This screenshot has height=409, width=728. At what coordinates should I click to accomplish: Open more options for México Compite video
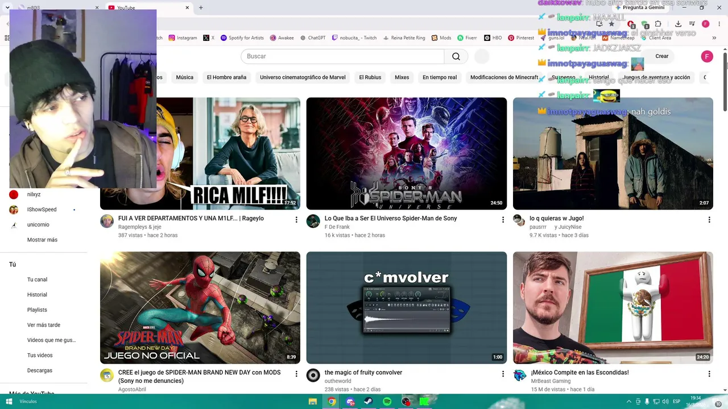click(x=709, y=374)
